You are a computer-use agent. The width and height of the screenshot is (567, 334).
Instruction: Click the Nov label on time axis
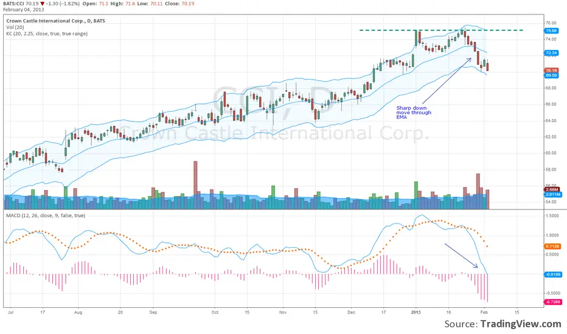(x=283, y=312)
